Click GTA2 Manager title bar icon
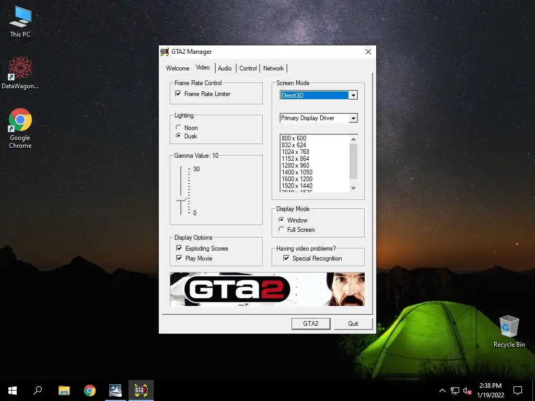 tap(165, 52)
